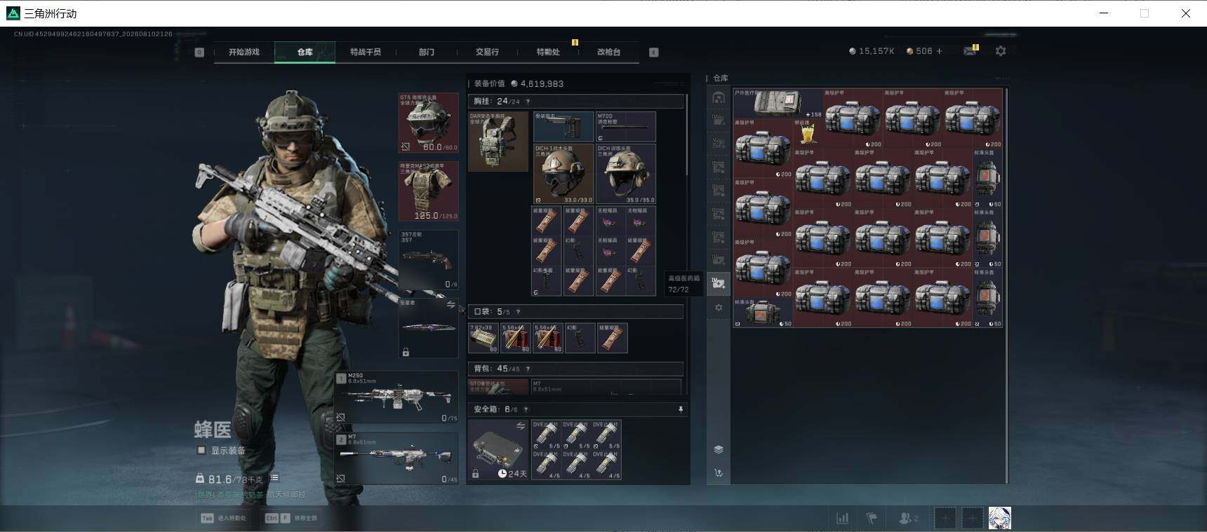Pin the 安全箱 section
Screen dimensions: 1207x532
coord(680,409)
